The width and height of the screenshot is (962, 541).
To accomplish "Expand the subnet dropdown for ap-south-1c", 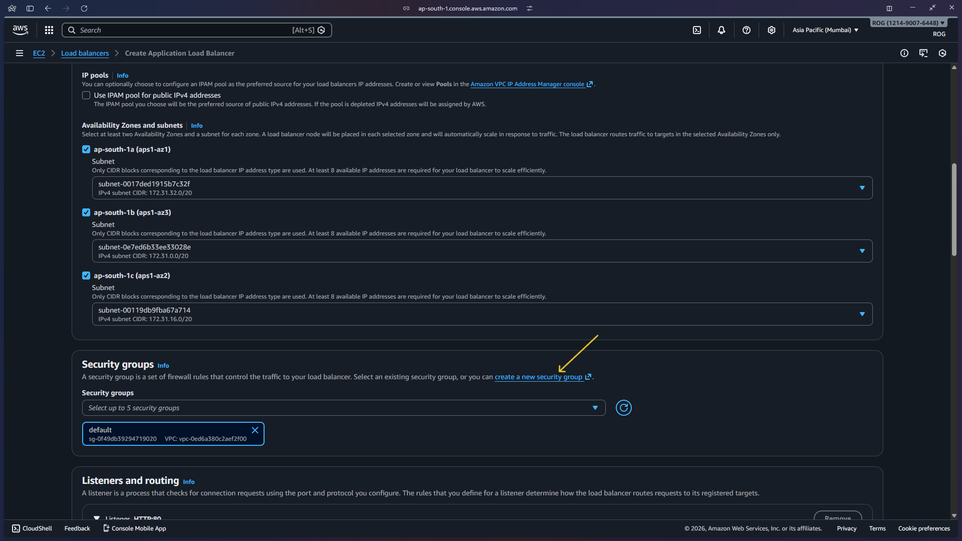I will click(862, 314).
